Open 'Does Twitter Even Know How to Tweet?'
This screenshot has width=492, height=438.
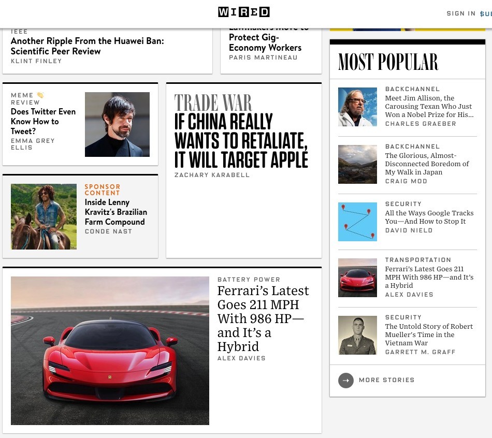pos(43,121)
